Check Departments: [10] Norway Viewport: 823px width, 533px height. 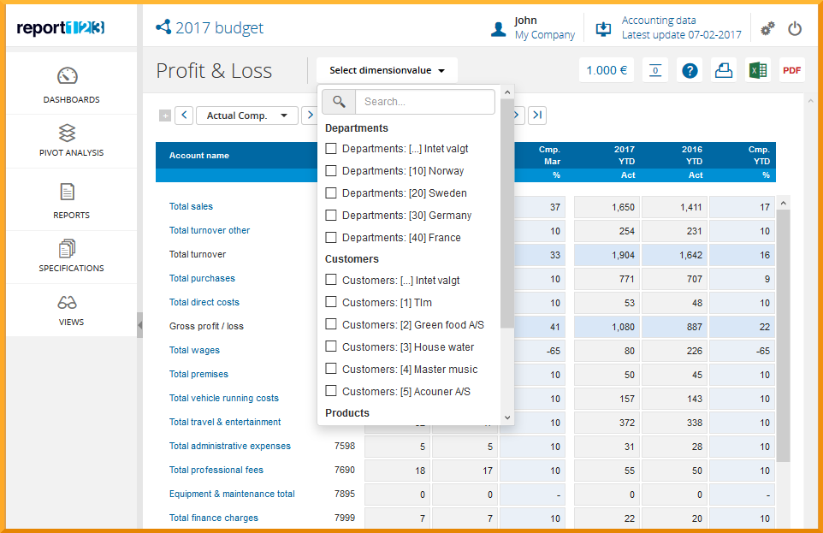click(331, 171)
